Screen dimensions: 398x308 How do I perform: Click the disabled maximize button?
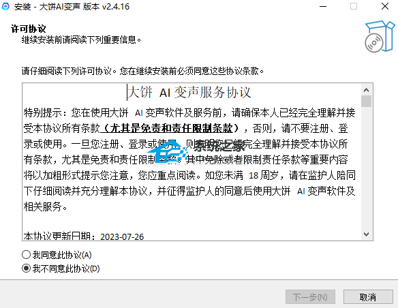click(x=354, y=6)
